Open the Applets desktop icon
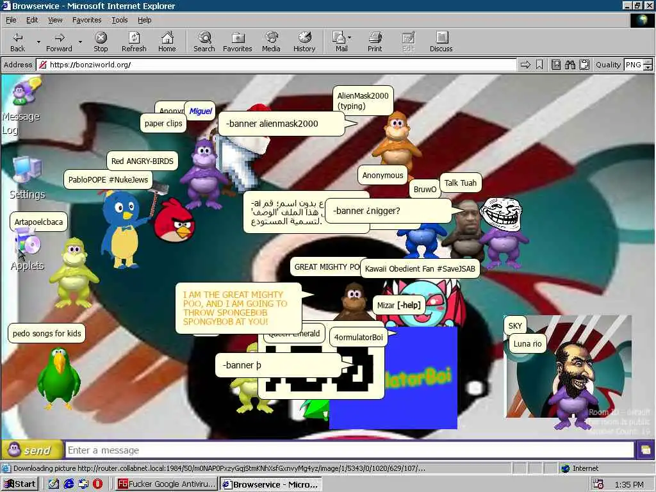656x492 pixels. (27, 250)
